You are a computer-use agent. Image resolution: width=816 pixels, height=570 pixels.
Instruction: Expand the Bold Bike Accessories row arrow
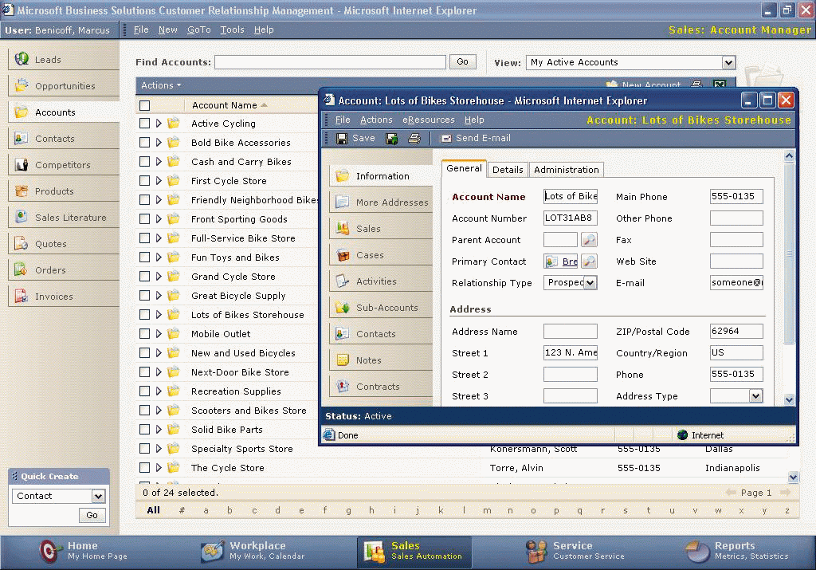click(x=159, y=143)
